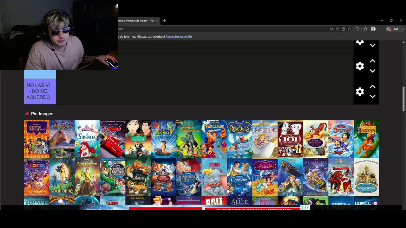Select the Lilo & Stitch poster
Viewport: 406px width, 228px height.
[341, 139]
